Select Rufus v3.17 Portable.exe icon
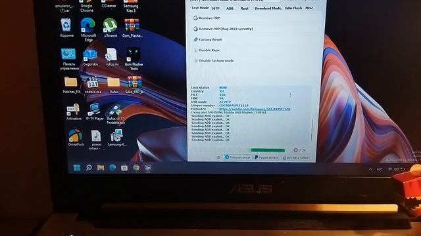The width and height of the screenshot is (421, 236). (116, 114)
